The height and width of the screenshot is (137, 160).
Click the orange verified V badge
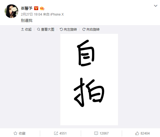coord(36,8)
